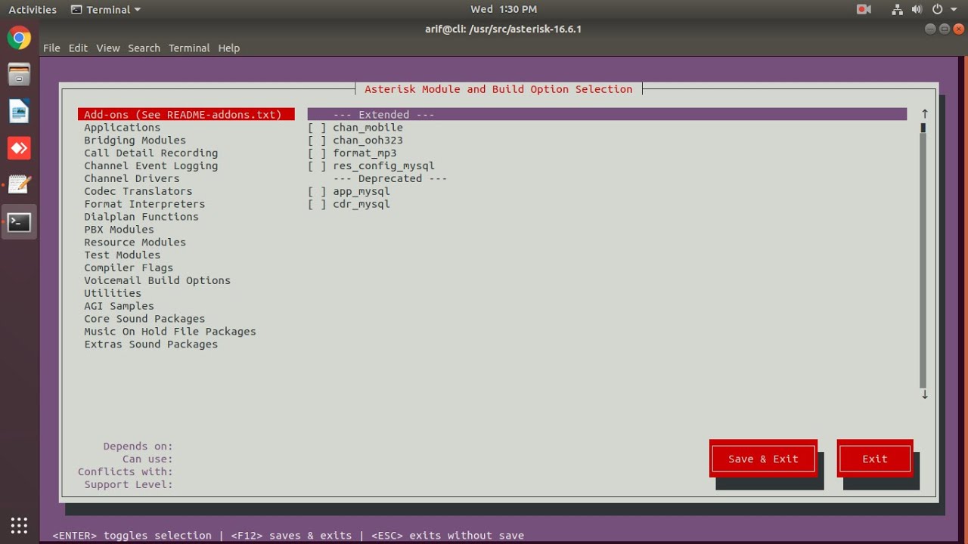This screenshot has width=968, height=544.
Task: Click the 'Conflicts with:' label
Action: pos(125,472)
